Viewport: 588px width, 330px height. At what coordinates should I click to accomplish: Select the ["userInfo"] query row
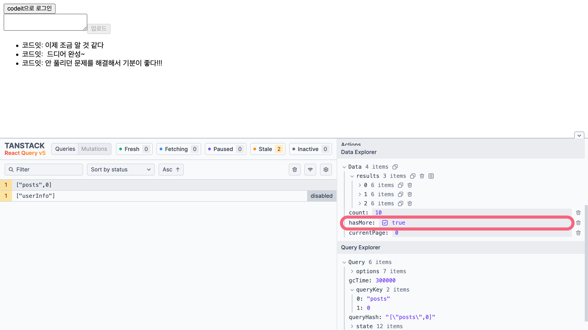pyautogui.click(x=168, y=196)
